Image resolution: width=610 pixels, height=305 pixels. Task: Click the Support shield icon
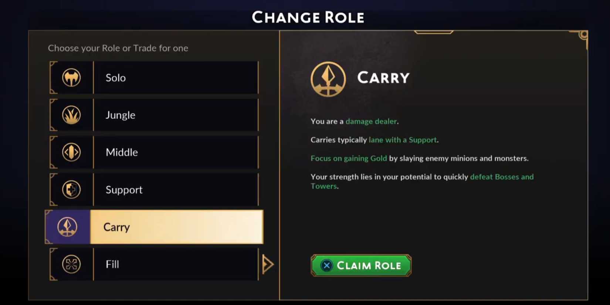pyautogui.click(x=71, y=190)
